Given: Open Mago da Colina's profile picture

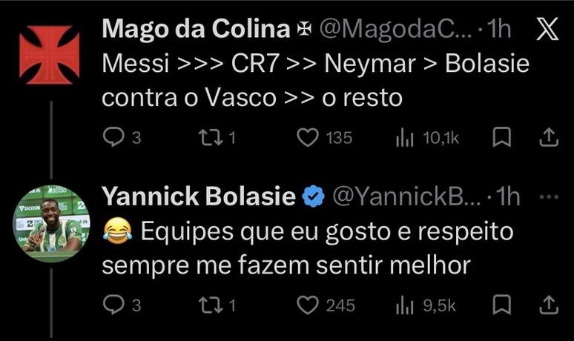Looking at the screenshot, I should pos(50,54).
